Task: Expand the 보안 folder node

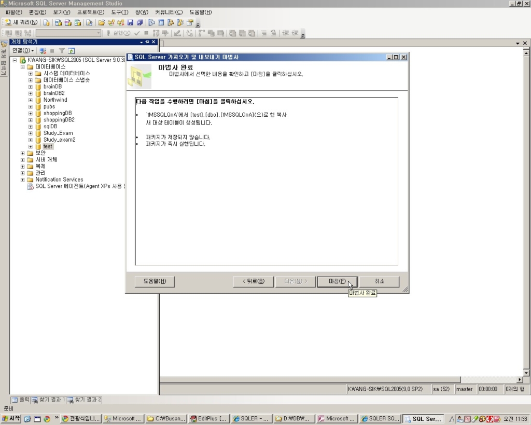Action: [x=23, y=153]
